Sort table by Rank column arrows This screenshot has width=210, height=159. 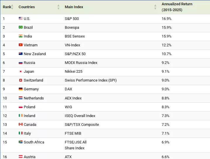[x=12, y=7]
